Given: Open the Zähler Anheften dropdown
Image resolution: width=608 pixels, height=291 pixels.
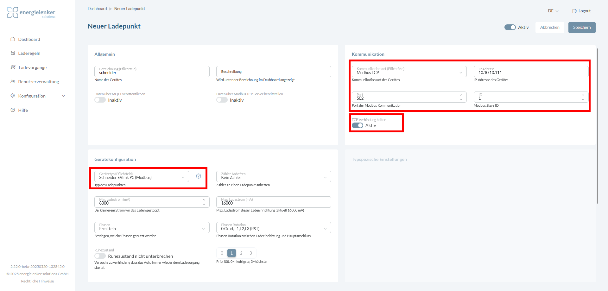Looking at the screenshot, I should point(273,177).
